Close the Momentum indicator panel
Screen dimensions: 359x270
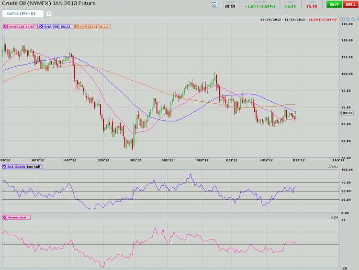point(5,217)
